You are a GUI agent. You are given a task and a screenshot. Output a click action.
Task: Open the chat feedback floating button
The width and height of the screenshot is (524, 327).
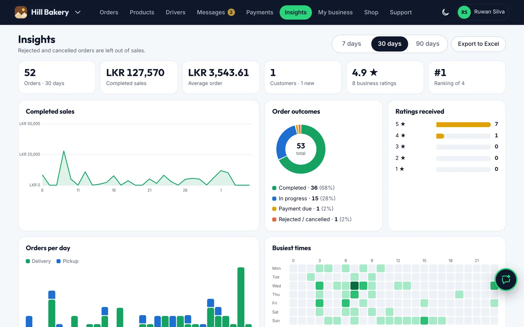(x=506, y=280)
